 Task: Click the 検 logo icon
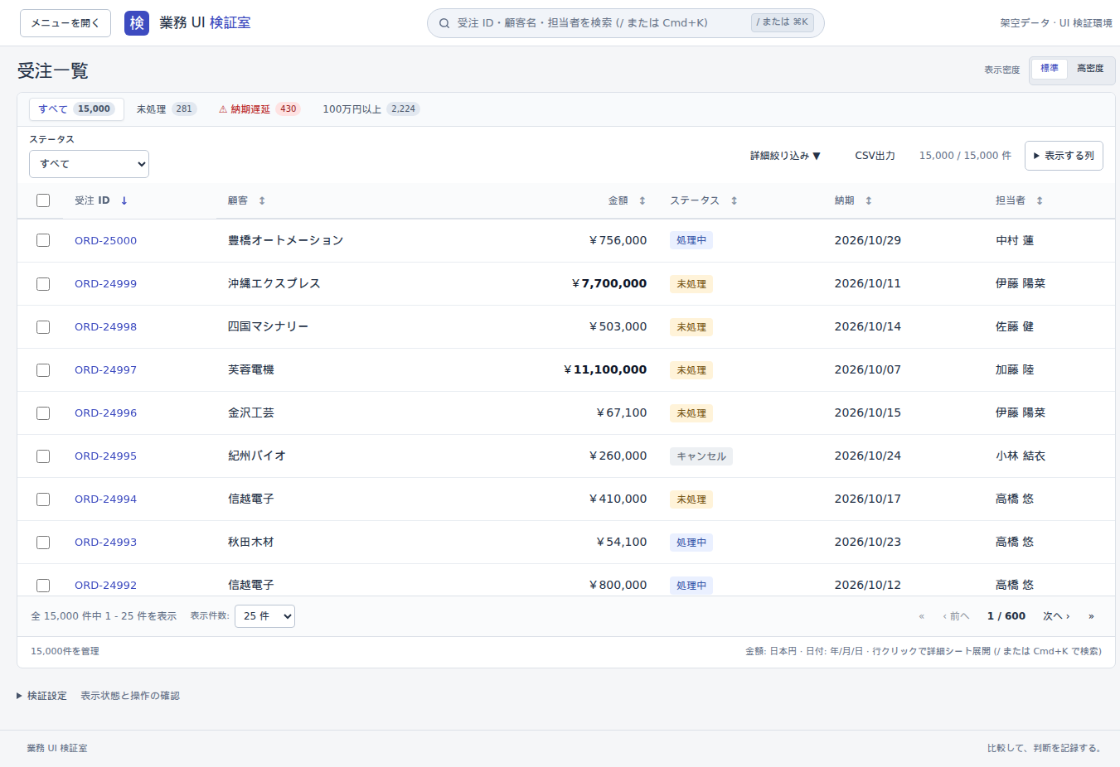137,23
